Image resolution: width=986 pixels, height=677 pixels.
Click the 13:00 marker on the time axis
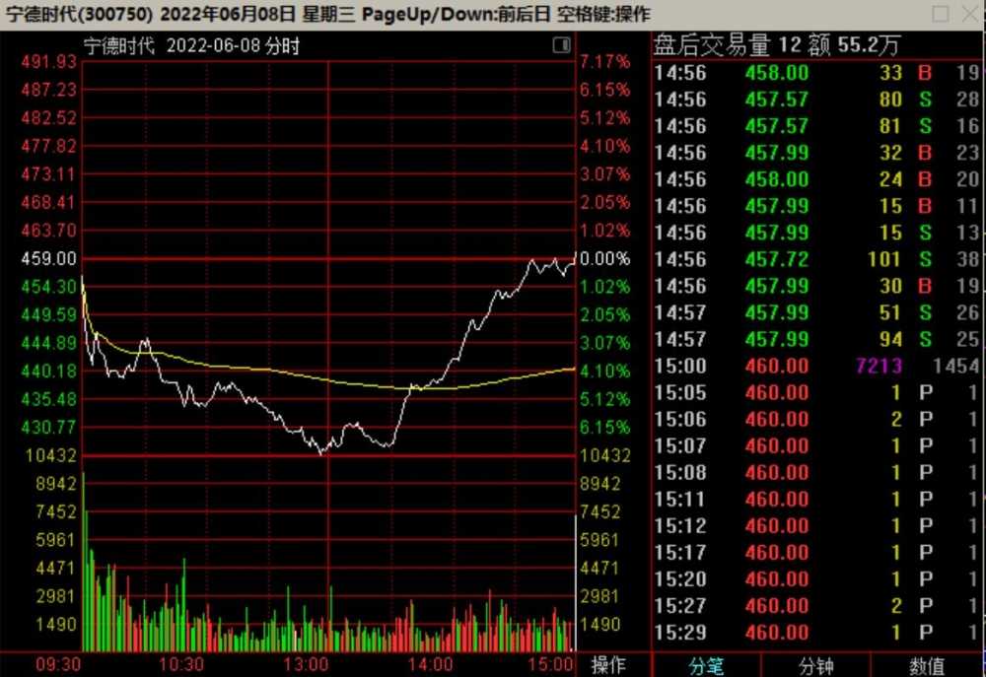tap(307, 664)
